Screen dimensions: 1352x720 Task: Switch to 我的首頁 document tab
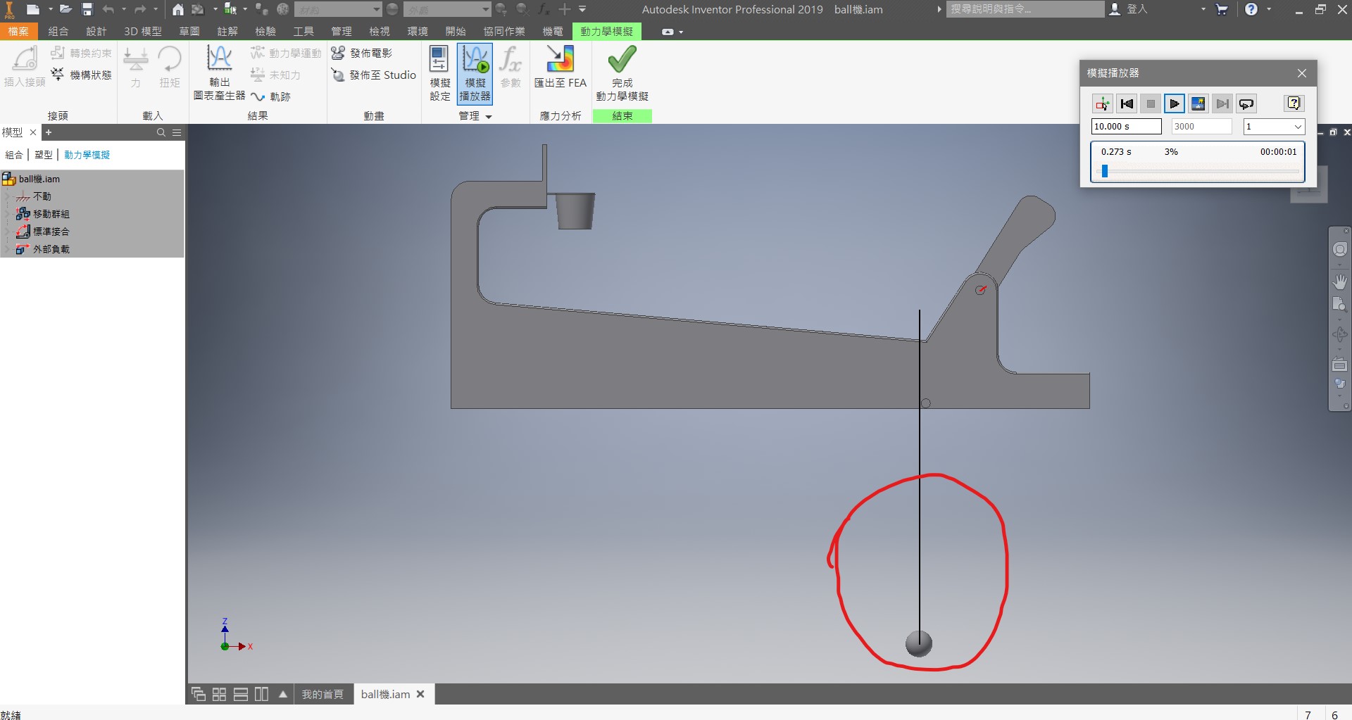coord(323,694)
